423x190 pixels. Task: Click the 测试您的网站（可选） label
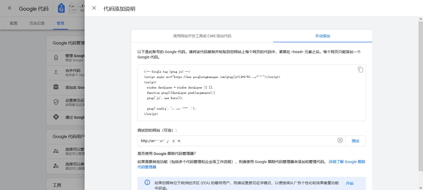(x=157, y=130)
